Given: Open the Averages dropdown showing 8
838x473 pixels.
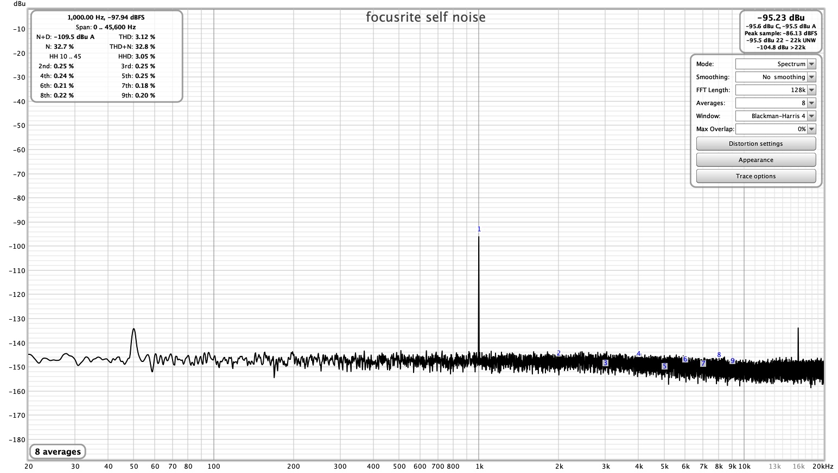Looking at the screenshot, I should [x=776, y=103].
